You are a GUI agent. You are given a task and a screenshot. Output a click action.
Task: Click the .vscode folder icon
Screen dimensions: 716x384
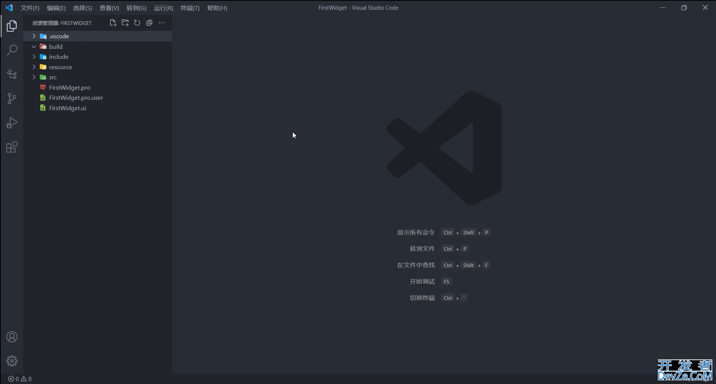click(x=43, y=36)
